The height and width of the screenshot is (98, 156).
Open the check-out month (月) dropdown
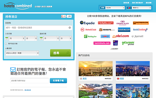click(51, 38)
